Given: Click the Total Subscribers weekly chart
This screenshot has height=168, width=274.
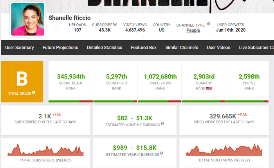Looking at the screenshot, I should (45, 149).
